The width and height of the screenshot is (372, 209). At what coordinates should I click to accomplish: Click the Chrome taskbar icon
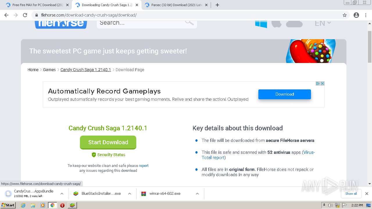click(53, 205)
